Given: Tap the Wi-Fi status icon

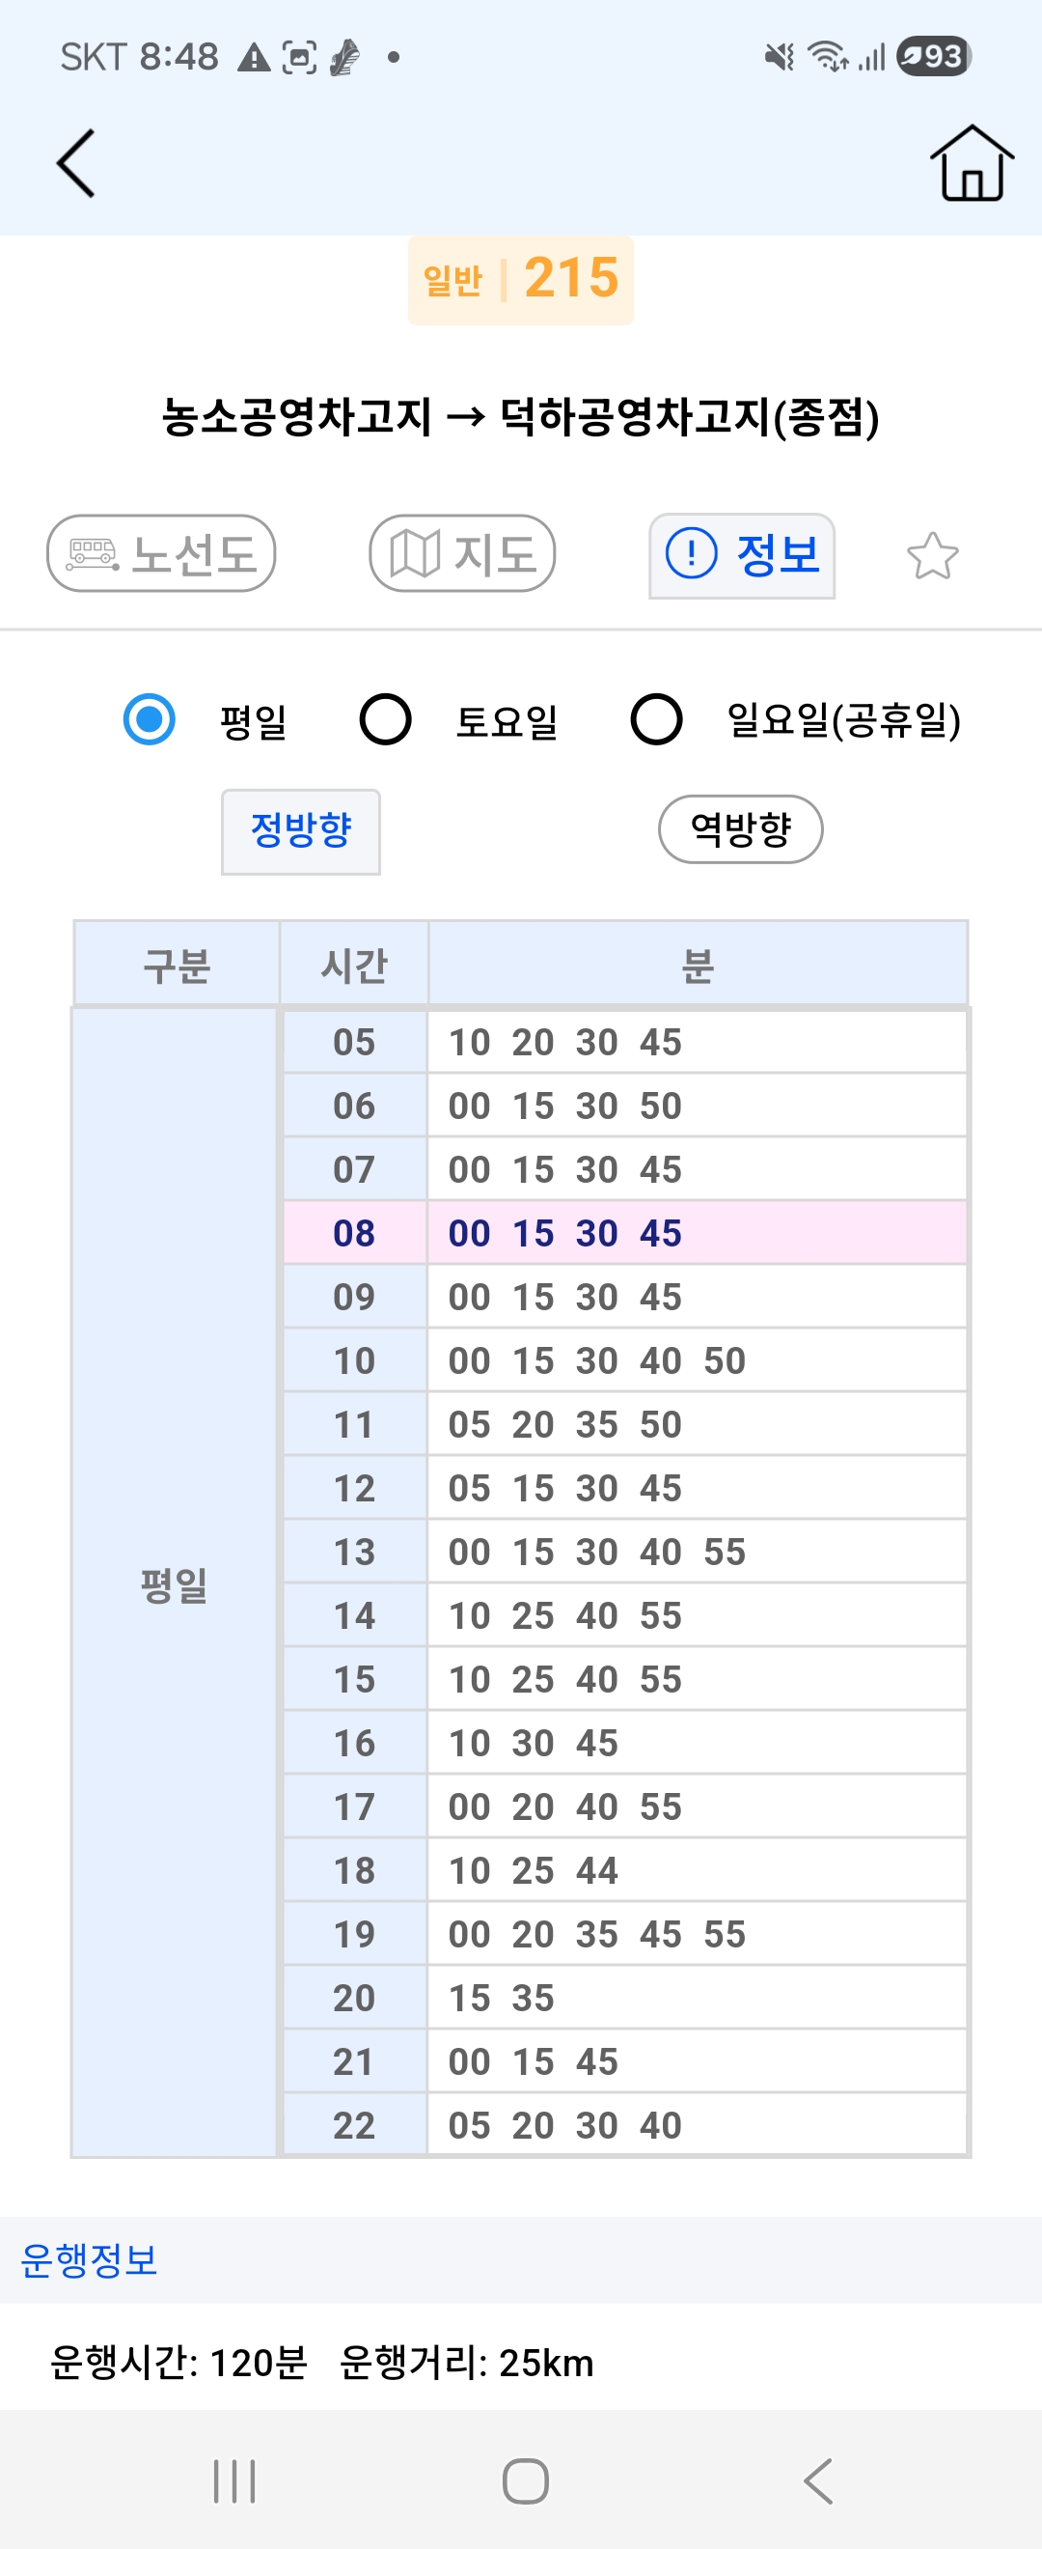Looking at the screenshot, I should (827, 56).
